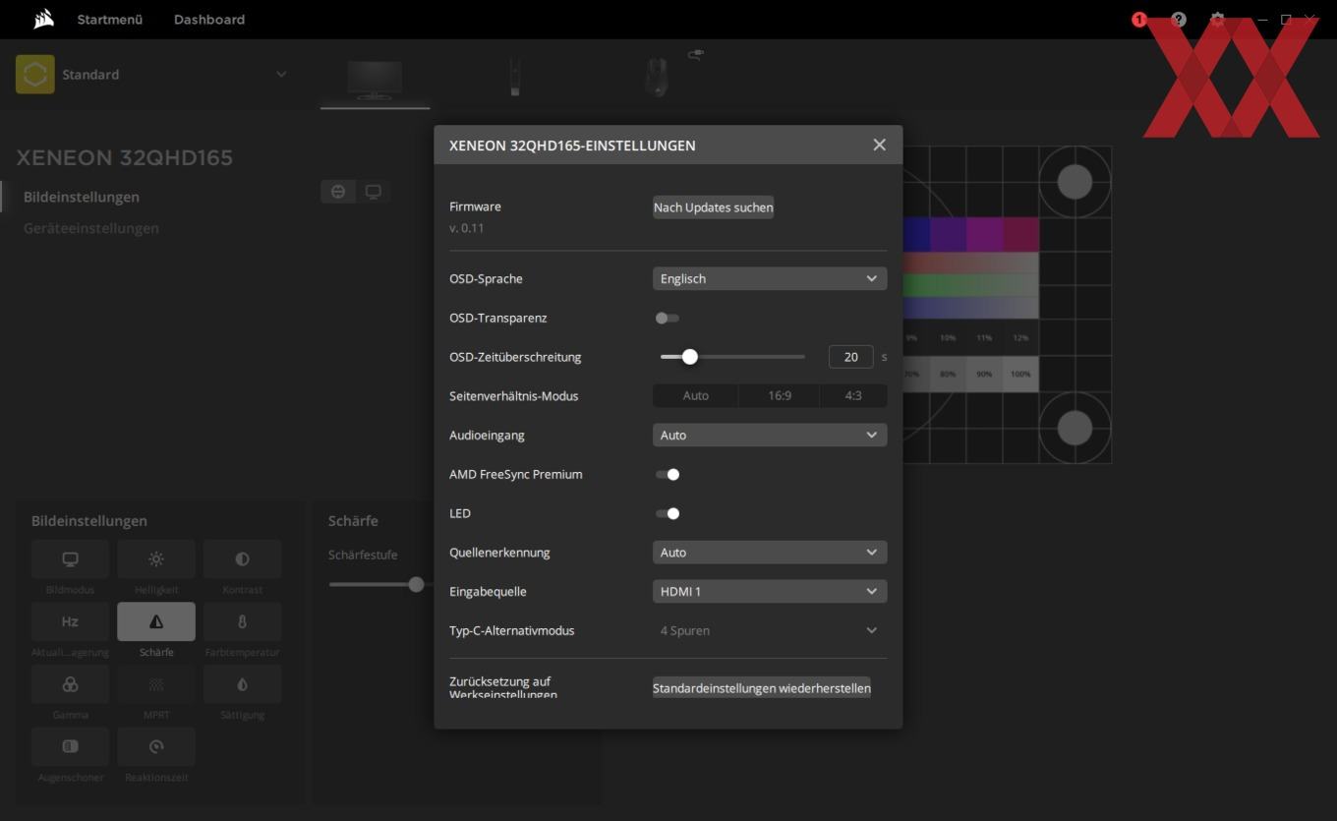Click the OSD timeout value field

(850, 357)
